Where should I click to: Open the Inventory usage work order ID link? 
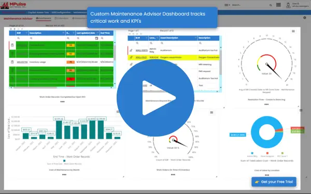pyautogui.click(x=22, y=62)
